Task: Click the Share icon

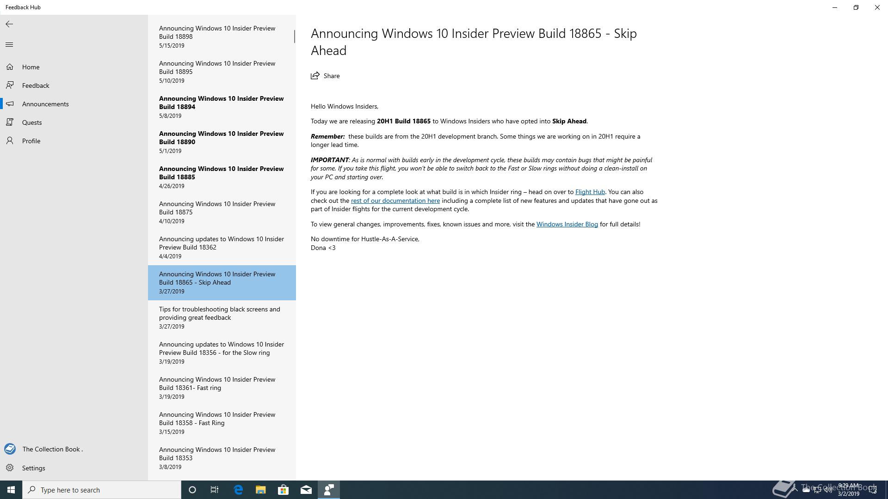Action: (x=315, y=76)
